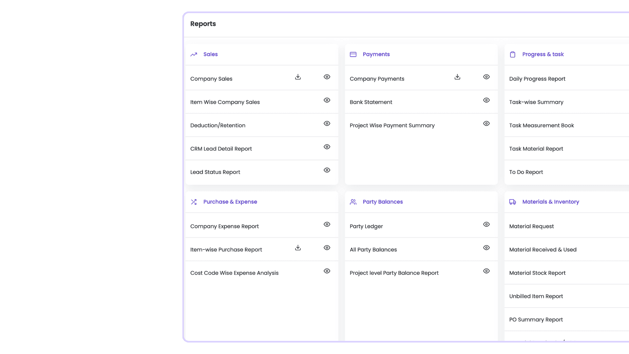Open the Project Wise Payment Summary row
This screenshot has height=354, width=629.
coord(392,125)
